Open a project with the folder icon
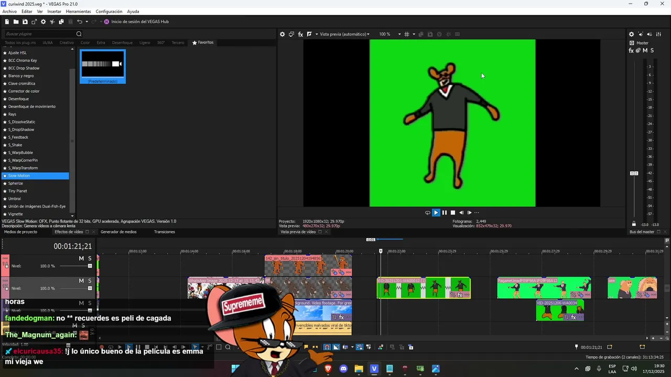This screenshot has width=671, height=377. (16, 21)
